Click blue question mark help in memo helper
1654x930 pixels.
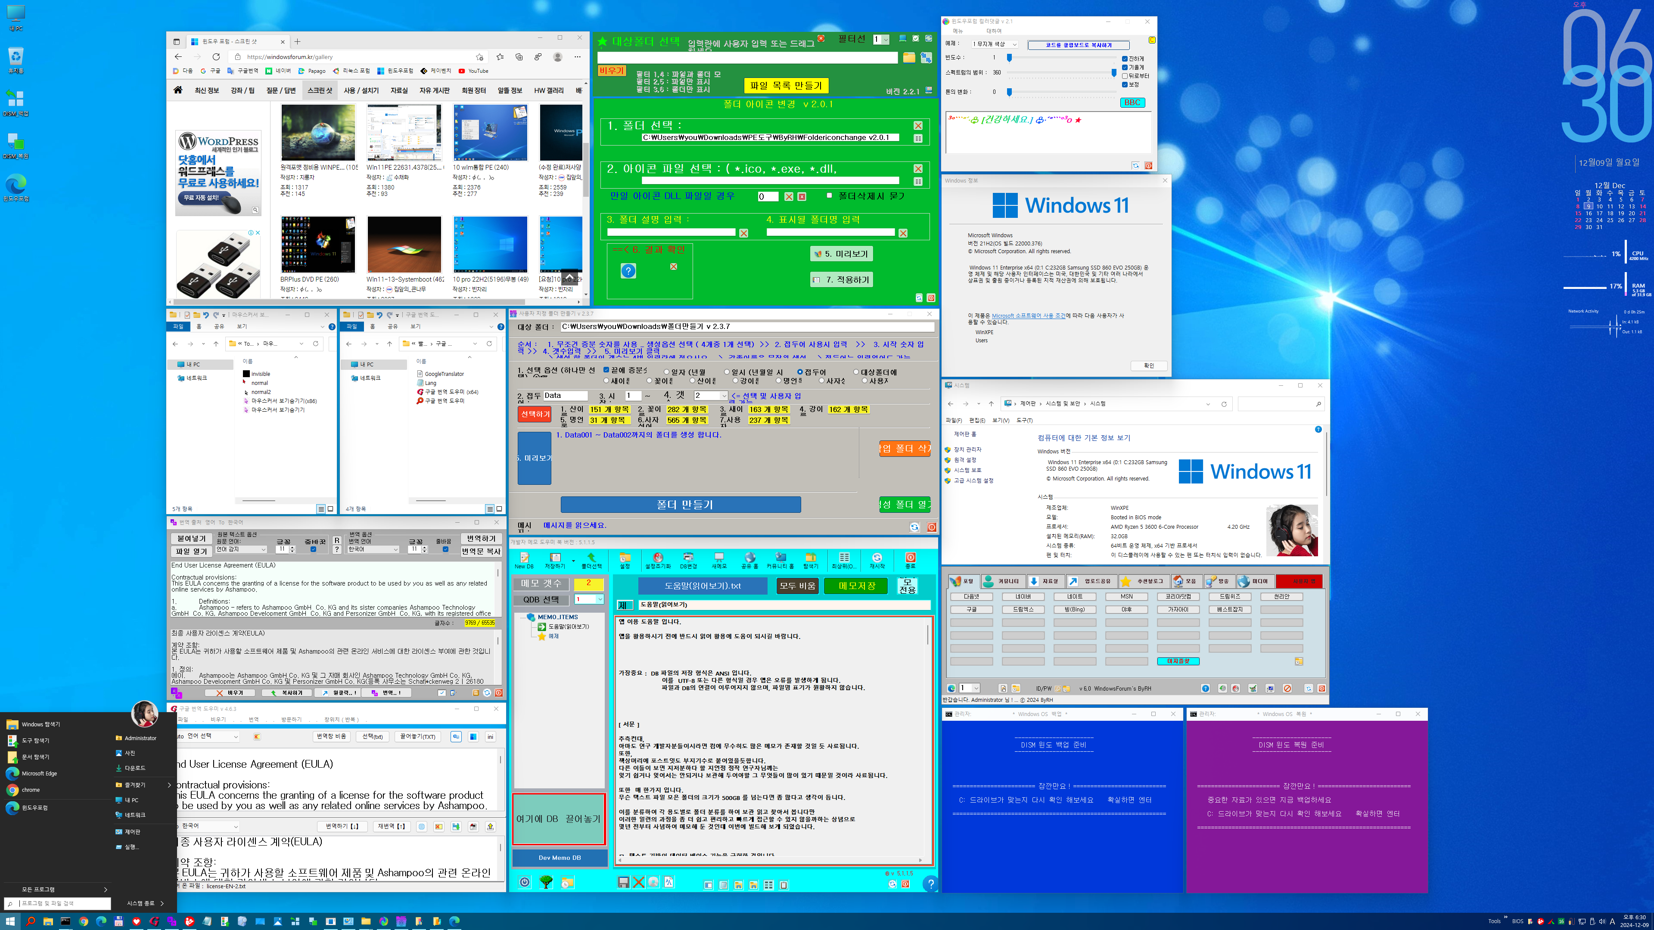(x=930, y=884)
